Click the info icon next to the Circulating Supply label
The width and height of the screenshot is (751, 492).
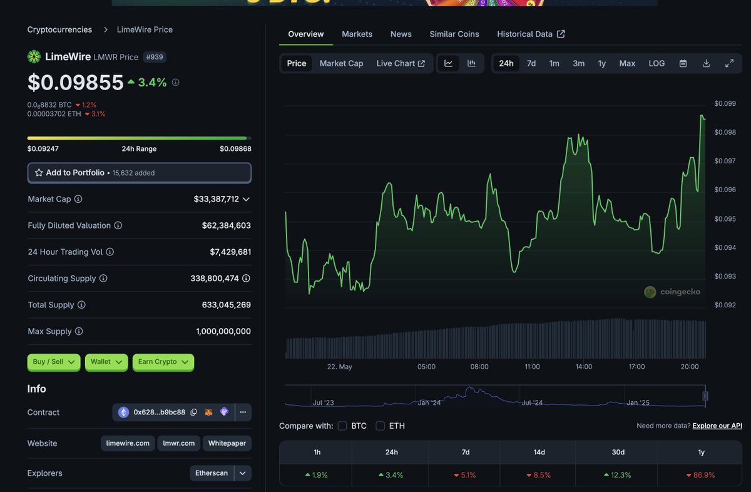coord(103,279)
